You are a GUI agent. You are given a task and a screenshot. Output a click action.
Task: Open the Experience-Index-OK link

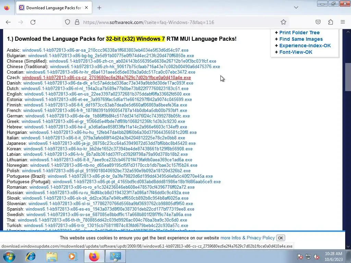click(305, 46)
